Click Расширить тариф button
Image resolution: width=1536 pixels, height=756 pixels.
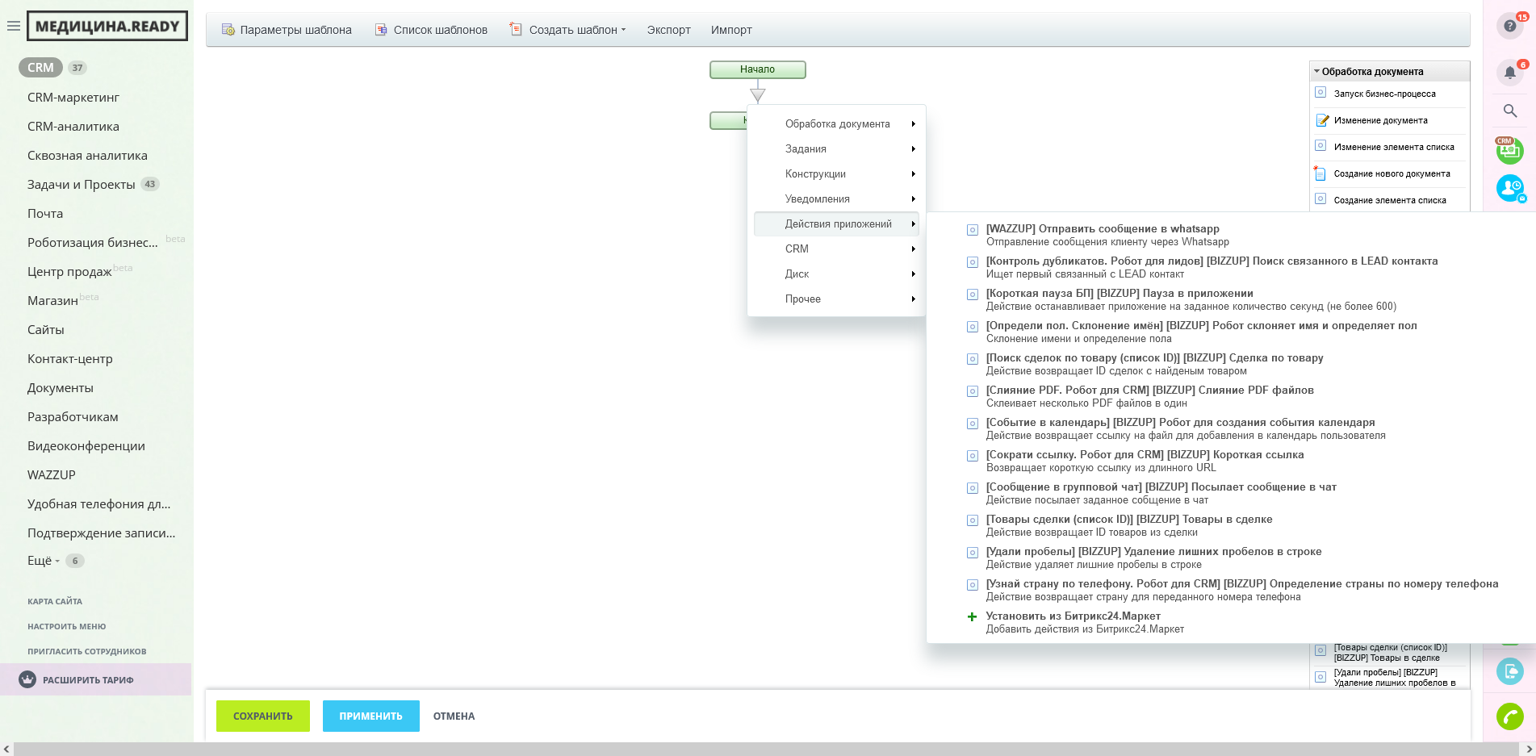95,679
